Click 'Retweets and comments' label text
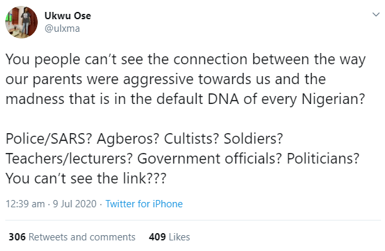Screen dimensions: 385x251 tap(82, 237)
